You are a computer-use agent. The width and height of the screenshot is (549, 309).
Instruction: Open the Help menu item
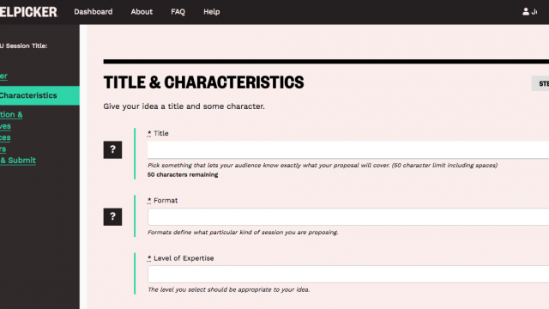pyautogui.click(x=212, y=11)
